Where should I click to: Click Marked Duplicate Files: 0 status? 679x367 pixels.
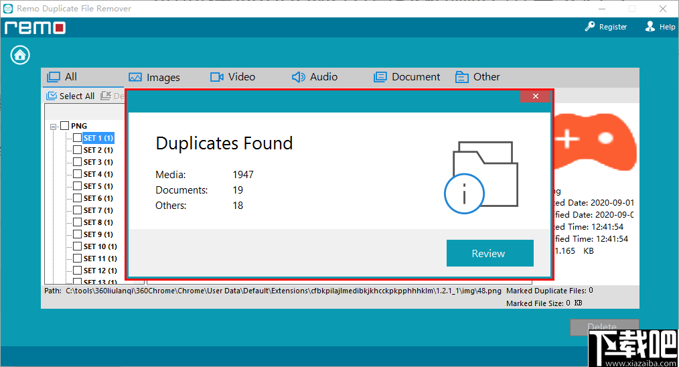coord(550,291)
